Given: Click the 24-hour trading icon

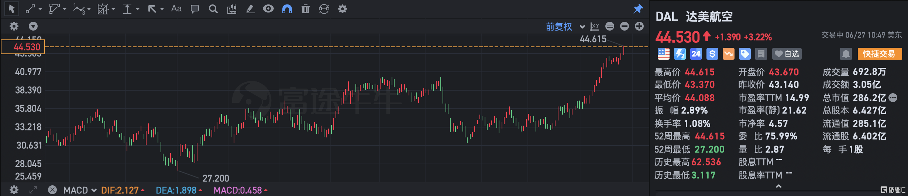Looking at the screenshot, I should point(696,54).
